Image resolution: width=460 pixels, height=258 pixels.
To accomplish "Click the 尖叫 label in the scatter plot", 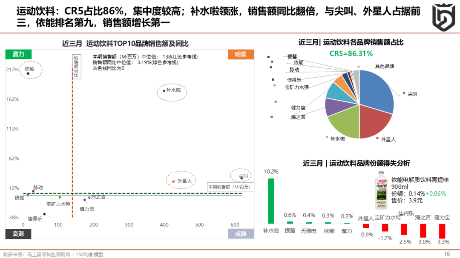I will [x=243, y=176].
